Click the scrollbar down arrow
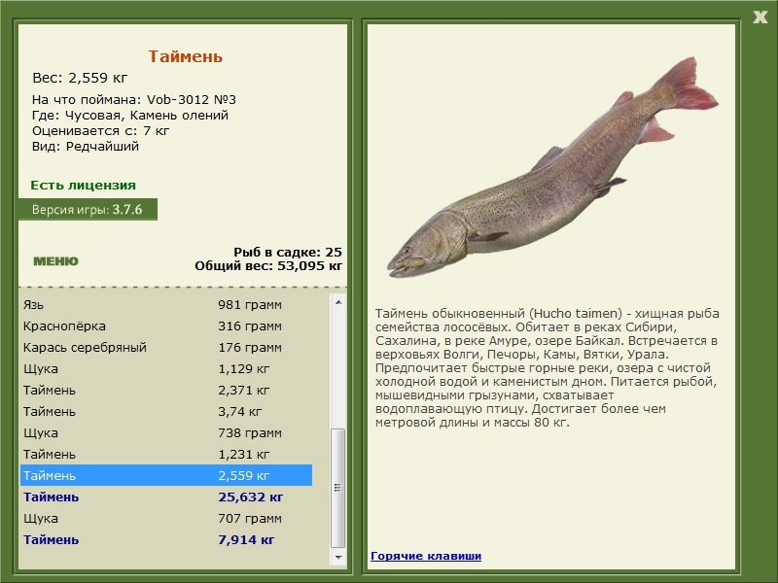 [x=338, y=557]
